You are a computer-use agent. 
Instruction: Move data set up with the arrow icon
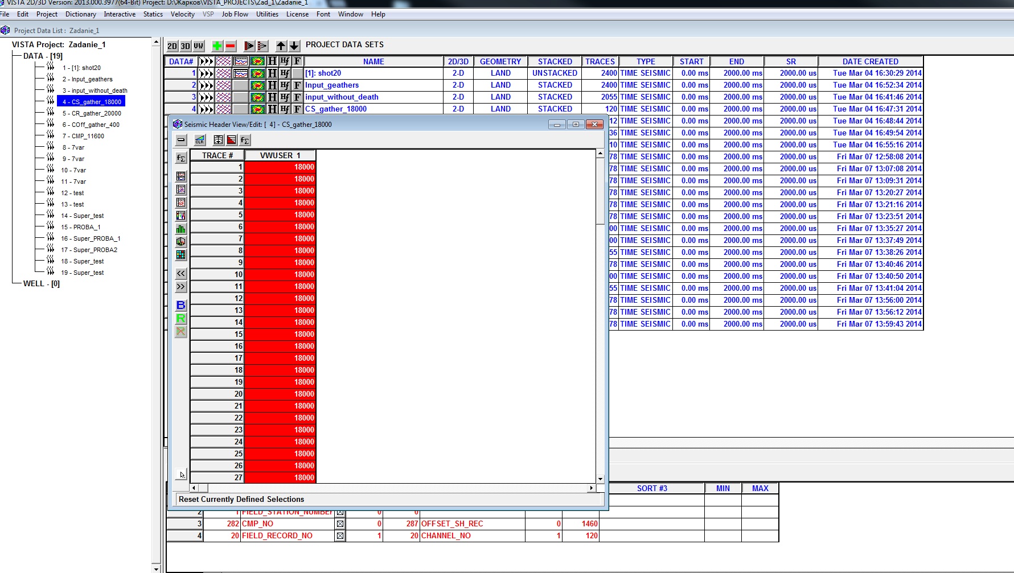pyautogui.click(x=281, y=46)
